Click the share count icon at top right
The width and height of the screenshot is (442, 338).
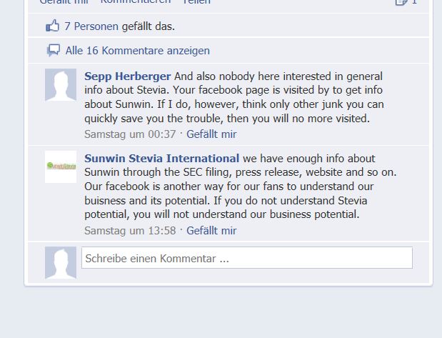coord(402,2)
